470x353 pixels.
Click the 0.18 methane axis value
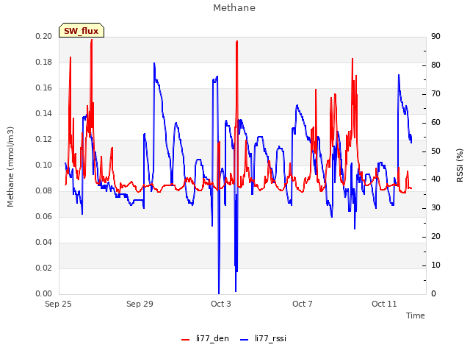(x=44, y=62)
